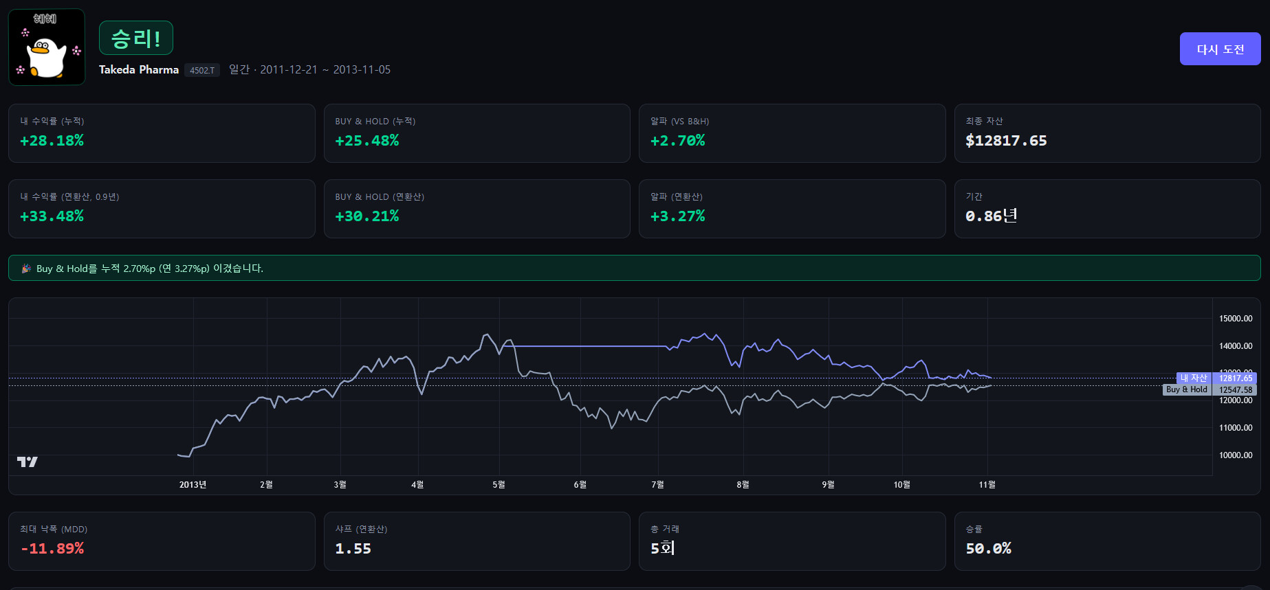The height and width of the screenshot is (590, 1270).
Task: Click the 5월 marker on the time axis
Action: pos(499,485)
